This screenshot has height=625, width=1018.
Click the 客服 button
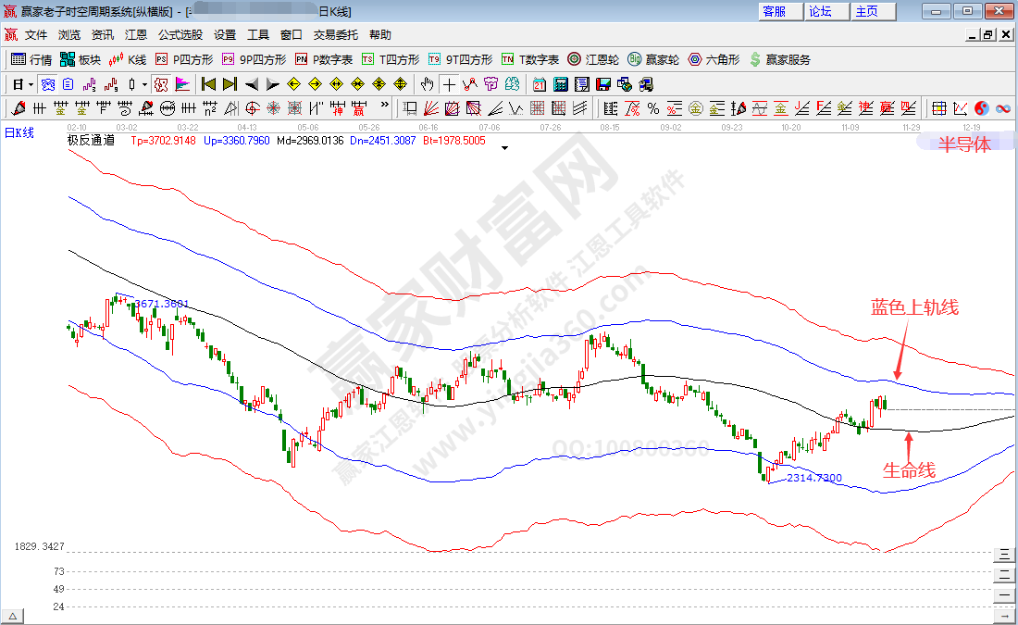(x=775, y=11)
